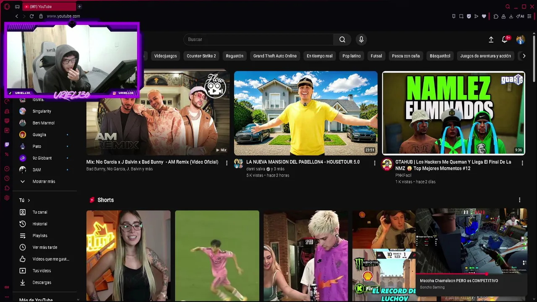The image size is (537, 302).
Task: Select the Pop latino filter chip
Action: (x=352, y=56)
